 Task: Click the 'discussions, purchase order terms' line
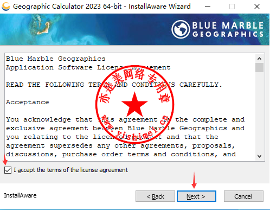pyautogui.click(x=121, y=154)
